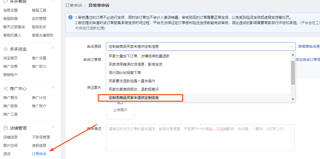The height and width of the screenshot is (159, 320).
Task: Click the dropdown list's scroll-up arrow
Action: 293,54
